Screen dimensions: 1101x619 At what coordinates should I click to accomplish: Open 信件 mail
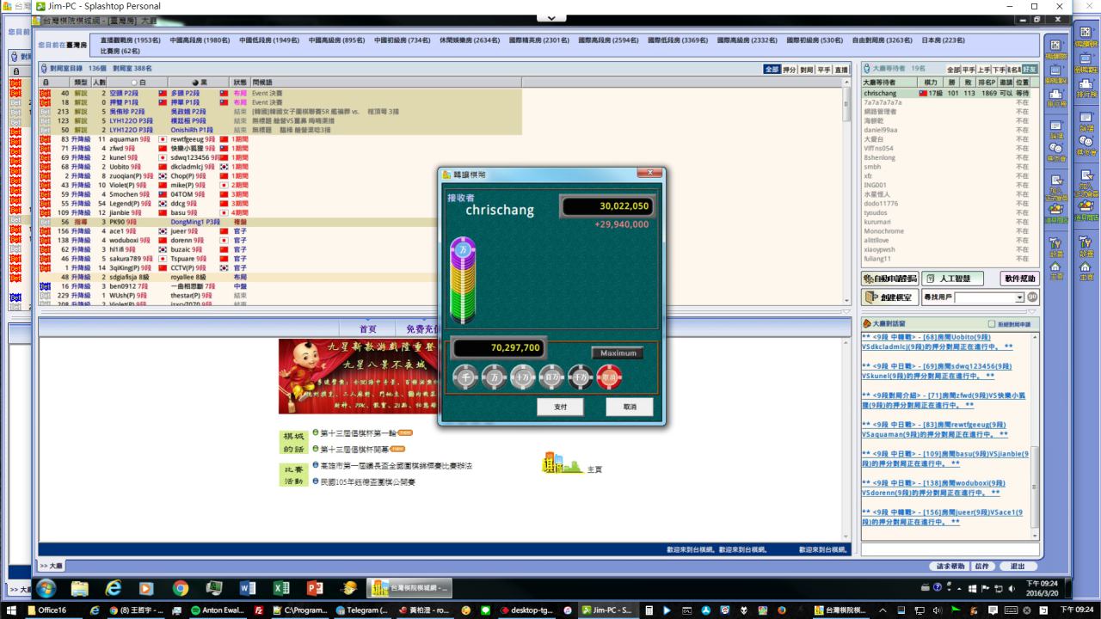[982, 566]
